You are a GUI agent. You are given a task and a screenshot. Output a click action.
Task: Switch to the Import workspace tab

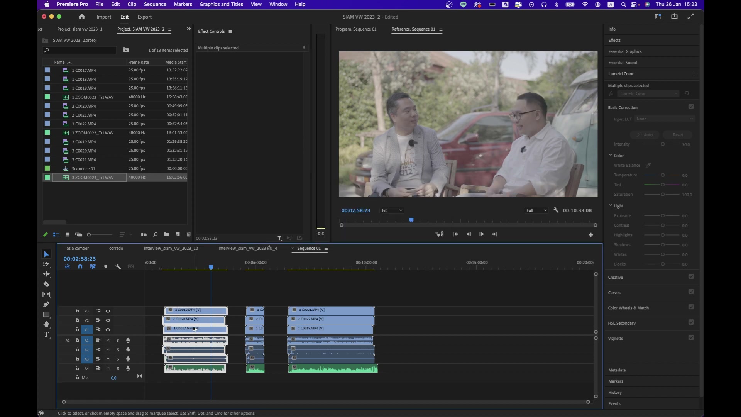(x=104, y=17)
